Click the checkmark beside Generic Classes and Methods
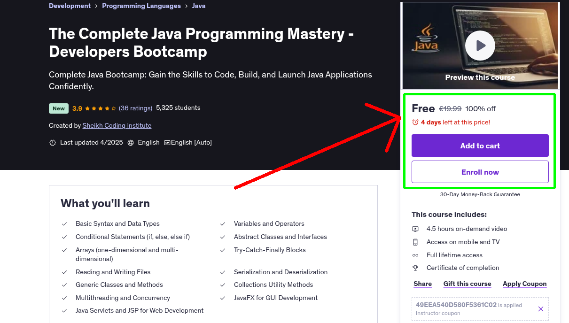Screen dimensions: 569x323 click(64, 285)
